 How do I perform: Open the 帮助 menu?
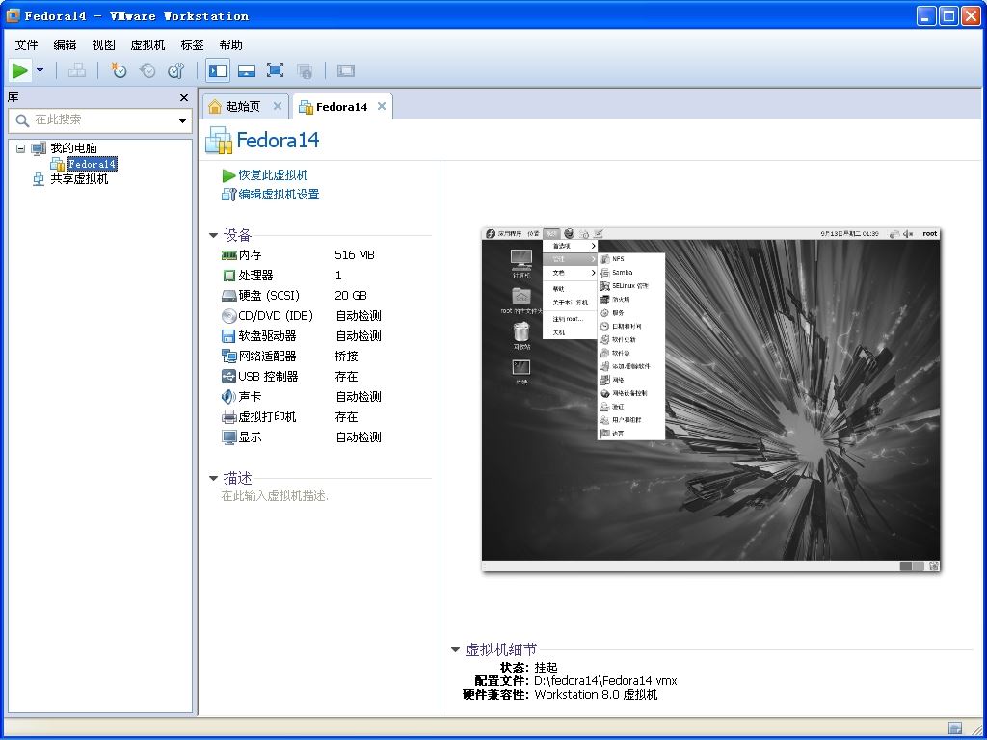[231, 44]
